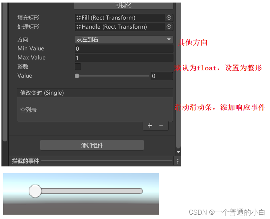Open the 方向 direction dropdown
Image resolution: width=270 pixels, height=219 pixels.
(x=124, y=40)
